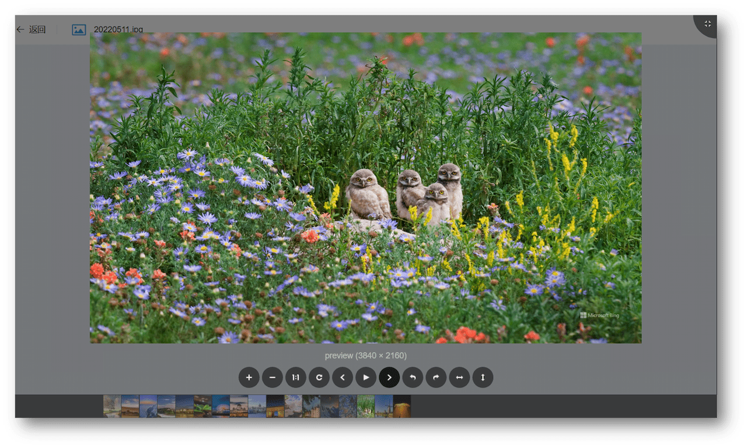
Task: Click the main owl photo
Action: (365, 187)
